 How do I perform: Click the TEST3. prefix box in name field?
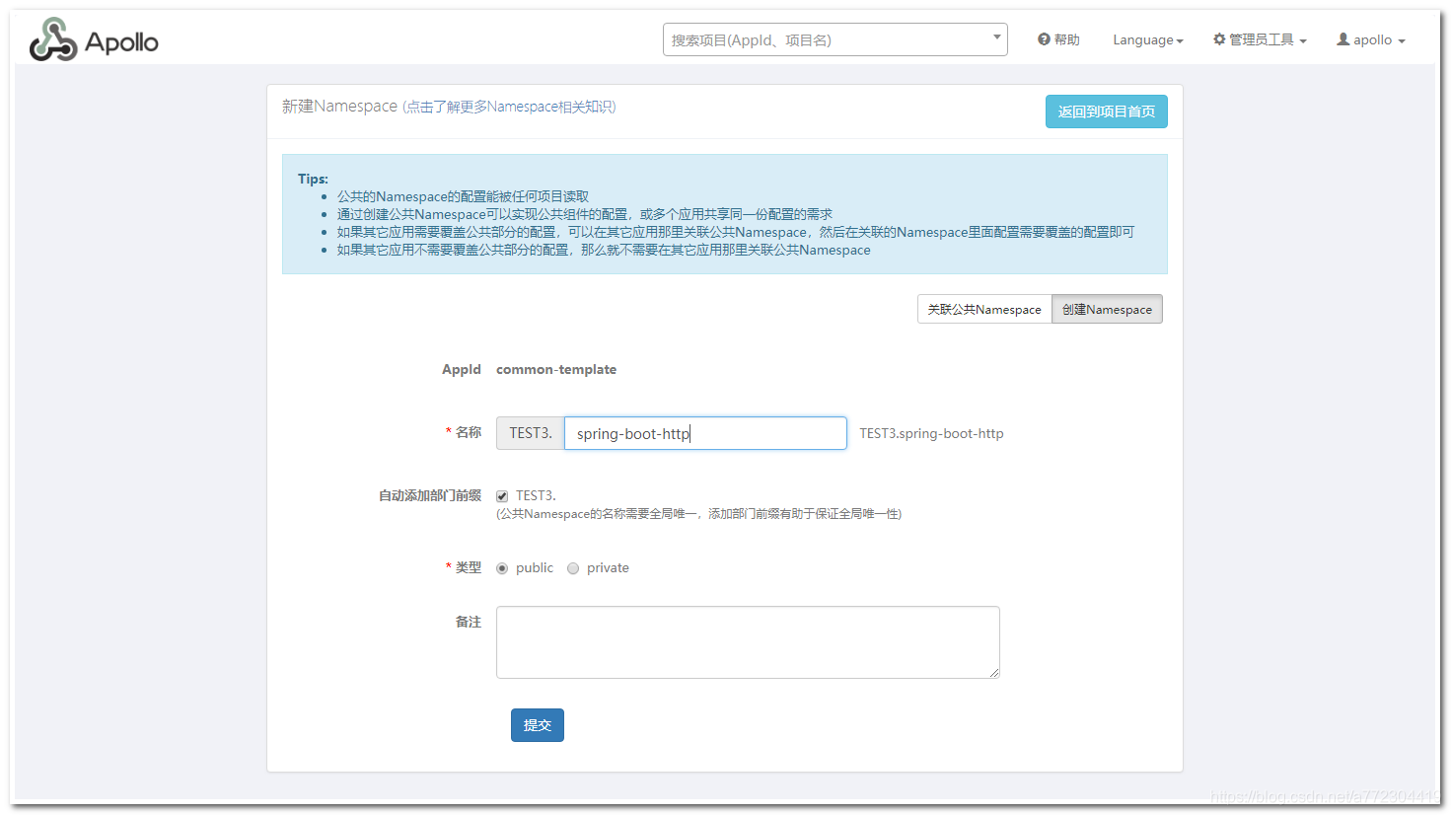click(x=530, y=432)
